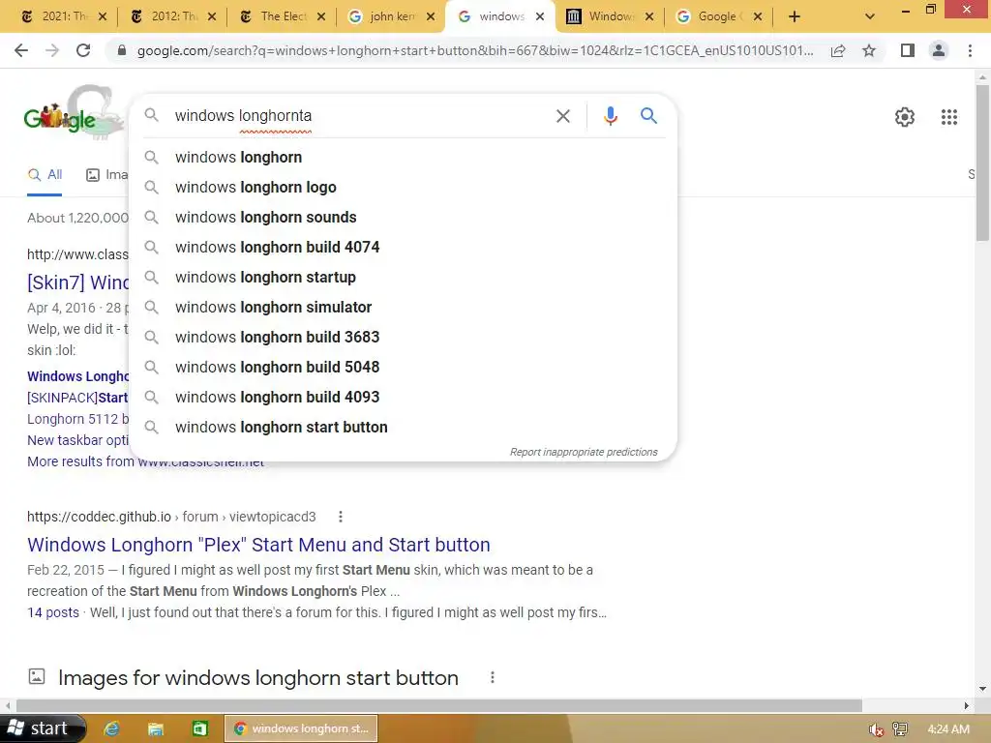
Task: Close the 2021 tab
Action: tap(103, 17)
